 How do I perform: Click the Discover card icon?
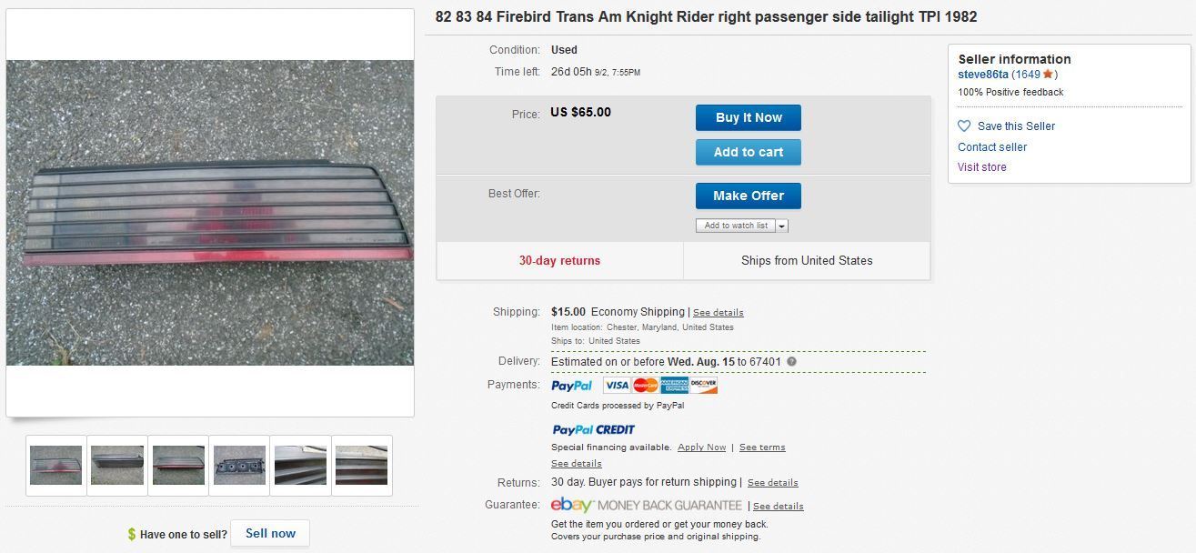coord(703,386)
